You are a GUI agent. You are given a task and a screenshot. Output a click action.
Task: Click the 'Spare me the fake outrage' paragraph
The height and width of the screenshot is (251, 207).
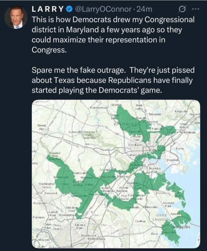tap(113, 79)
